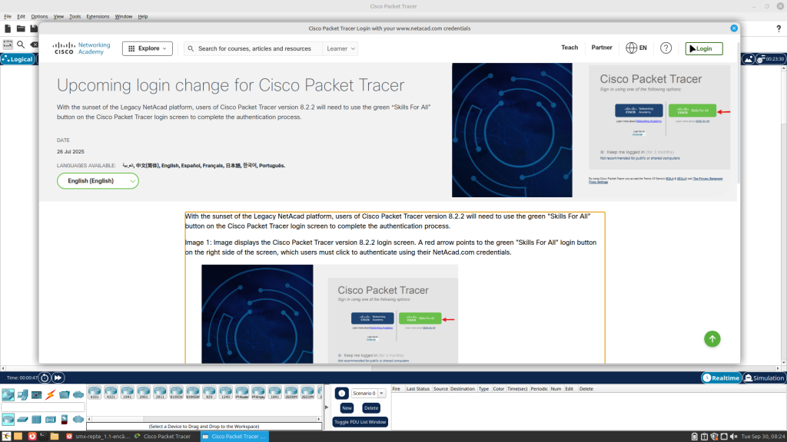Click the green scroll-to-top arrow button
Viewport: 787px width, 442px height.
click(712, 338)
